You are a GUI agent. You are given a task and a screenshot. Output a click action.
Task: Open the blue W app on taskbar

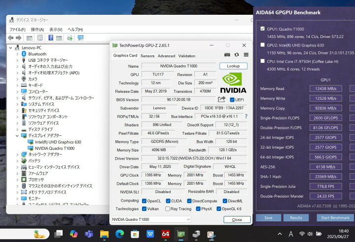coord(150,234)
